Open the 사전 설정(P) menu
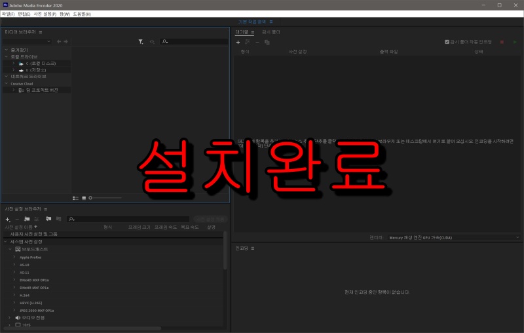Image resolution: width=524 pixels, height=333 pixels. point(45,14)
